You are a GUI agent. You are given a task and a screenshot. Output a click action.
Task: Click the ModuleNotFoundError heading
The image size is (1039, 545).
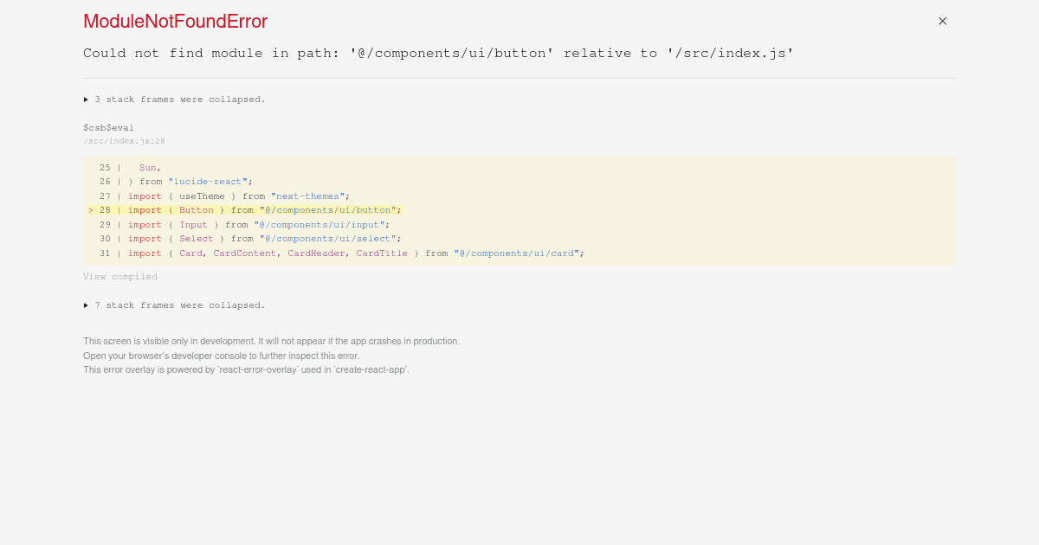[x=175, y=21]
